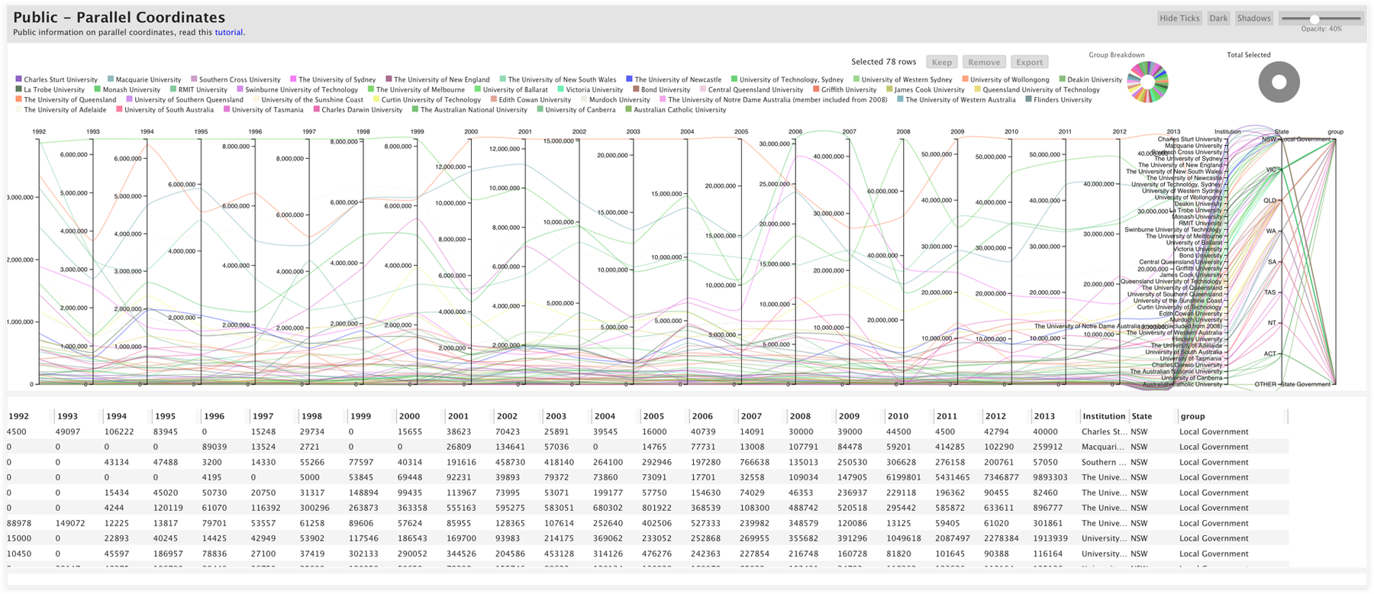Select University of Canberra legend entry
This screenshot has width=1374, height=594.
point(576,109)
